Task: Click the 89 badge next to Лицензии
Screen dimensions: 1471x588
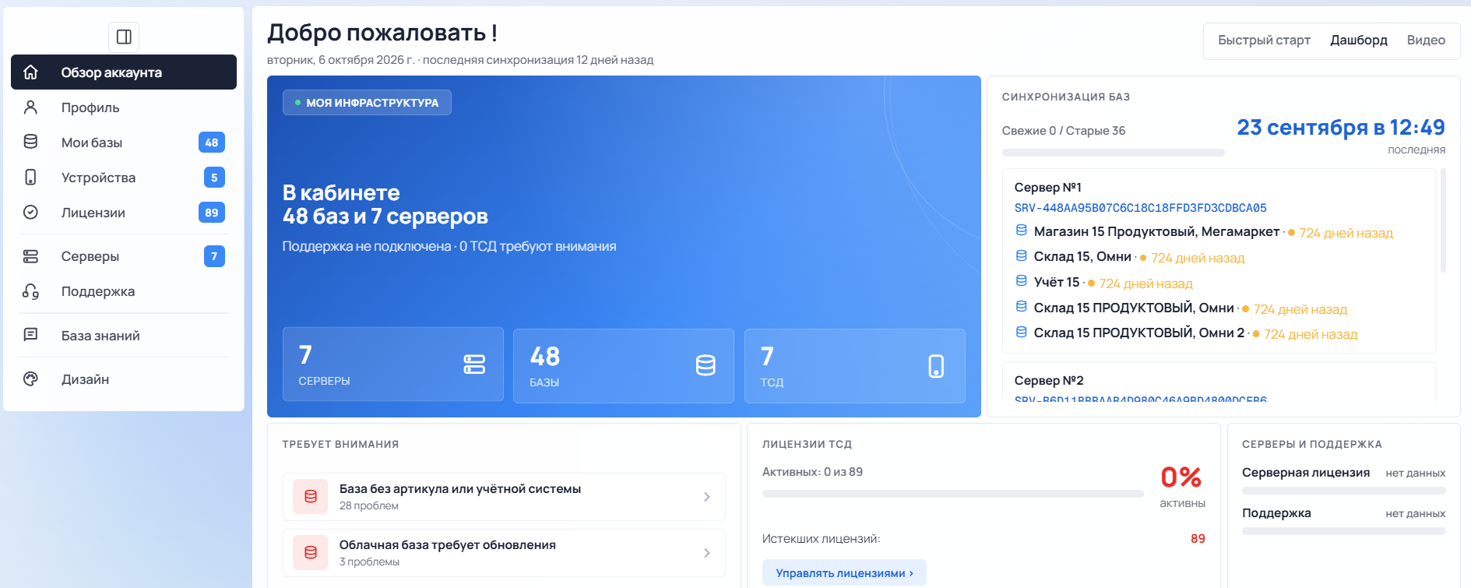Action: click(212, 213)
